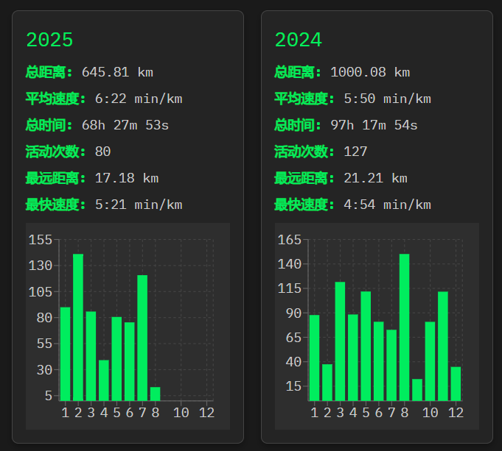Click the 5:21 min/km fastest pace
The image size is (502, 451).
[x=139, y=205]
